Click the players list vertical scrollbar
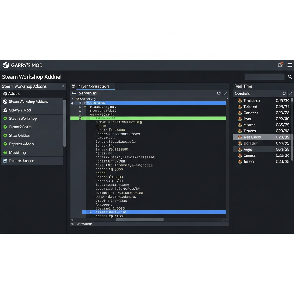The height and width of the screenshot is (294, 294). click(x=292, y=129)
